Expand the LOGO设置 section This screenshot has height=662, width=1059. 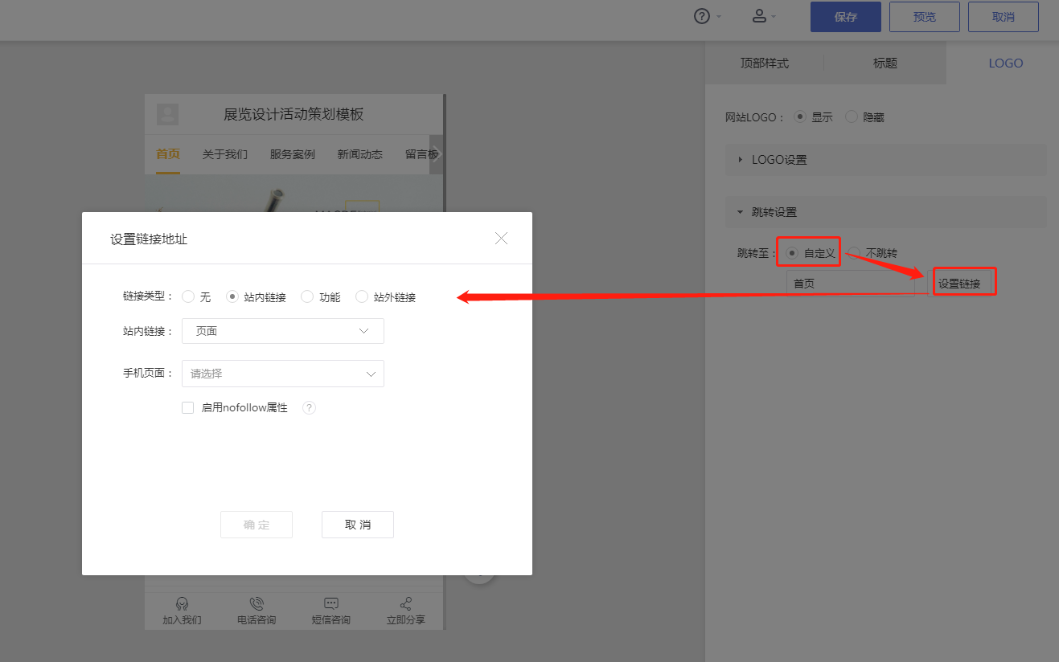click(x=885, y=159)
